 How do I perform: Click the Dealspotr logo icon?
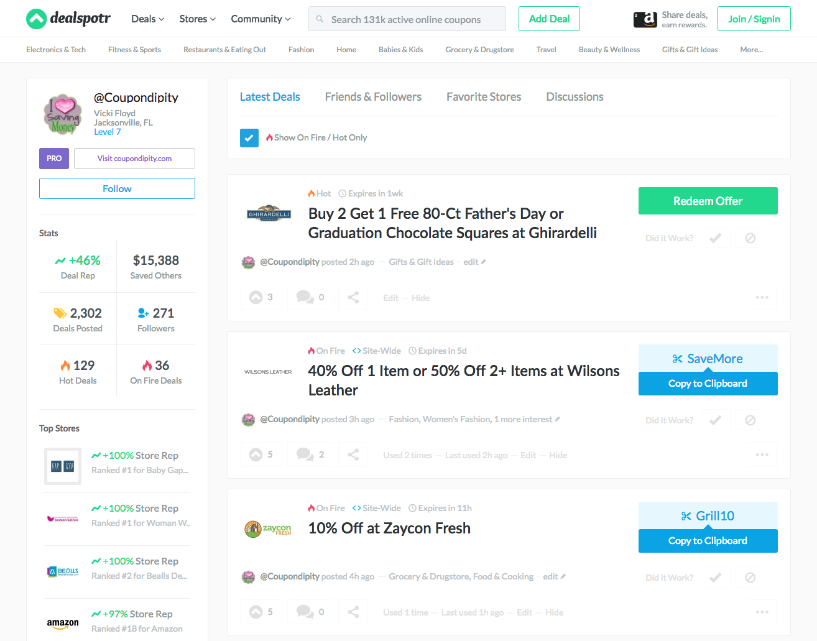(x=37, y=19)
